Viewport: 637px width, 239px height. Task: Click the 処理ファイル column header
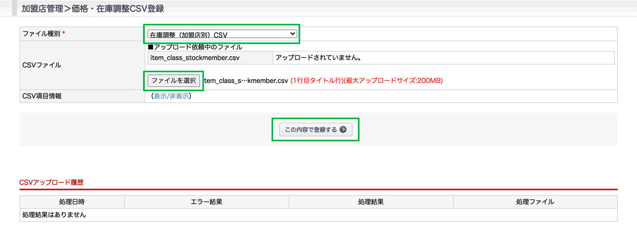tap(535, 202)
